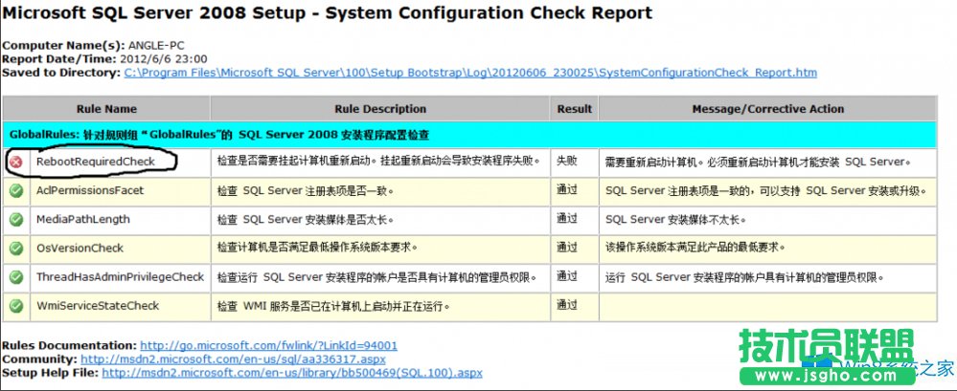Click the Message/Corrective Action column header

(x=767, y=109)
